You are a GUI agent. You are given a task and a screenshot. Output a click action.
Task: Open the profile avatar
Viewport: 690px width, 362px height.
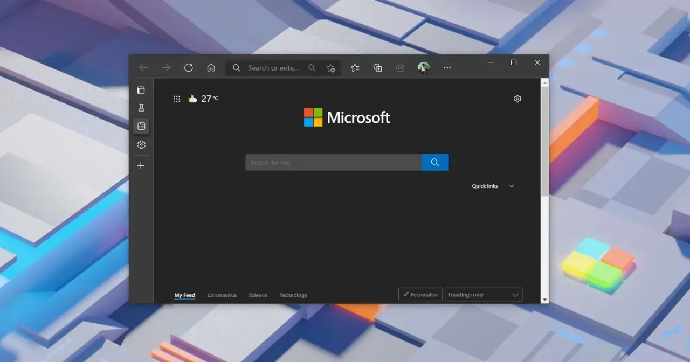424,68
